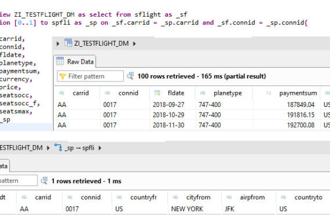This screenshot has height=215, width=330.
Task: Click the row-count icon beside 1 rows retrieved
Action: pyautogui.click(x=44, y=181)
